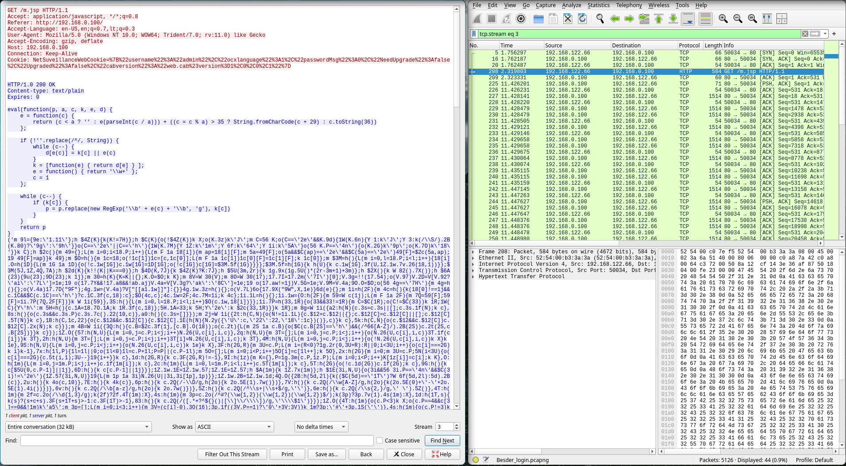Click the restart capture icon
The width and height of the screenshot is (846, 466).
pos(506,19)
